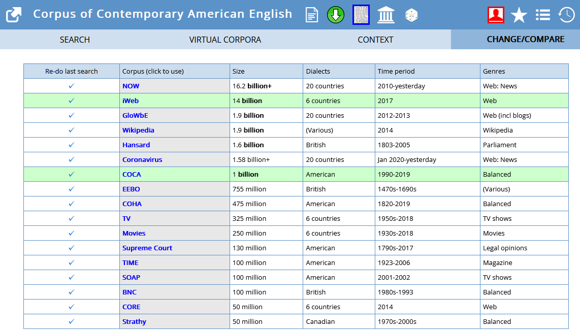Re-do last search in NOW checkmark
Screen dimensions: 580x330
72,86
